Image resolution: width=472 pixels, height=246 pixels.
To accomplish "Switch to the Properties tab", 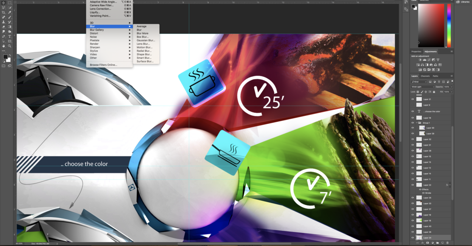I will pyautogui.click(x=416, y=51).
